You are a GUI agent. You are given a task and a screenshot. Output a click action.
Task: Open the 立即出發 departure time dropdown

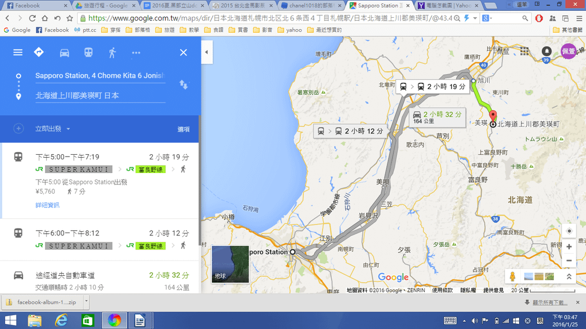click(x=53, y=129)
